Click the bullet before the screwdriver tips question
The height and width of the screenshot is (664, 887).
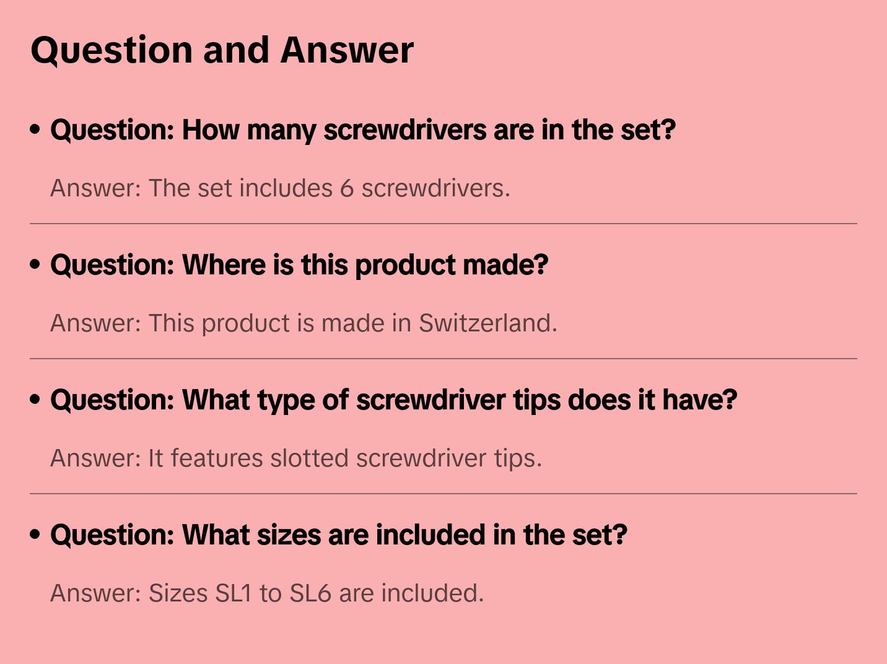tap(35, 400)
